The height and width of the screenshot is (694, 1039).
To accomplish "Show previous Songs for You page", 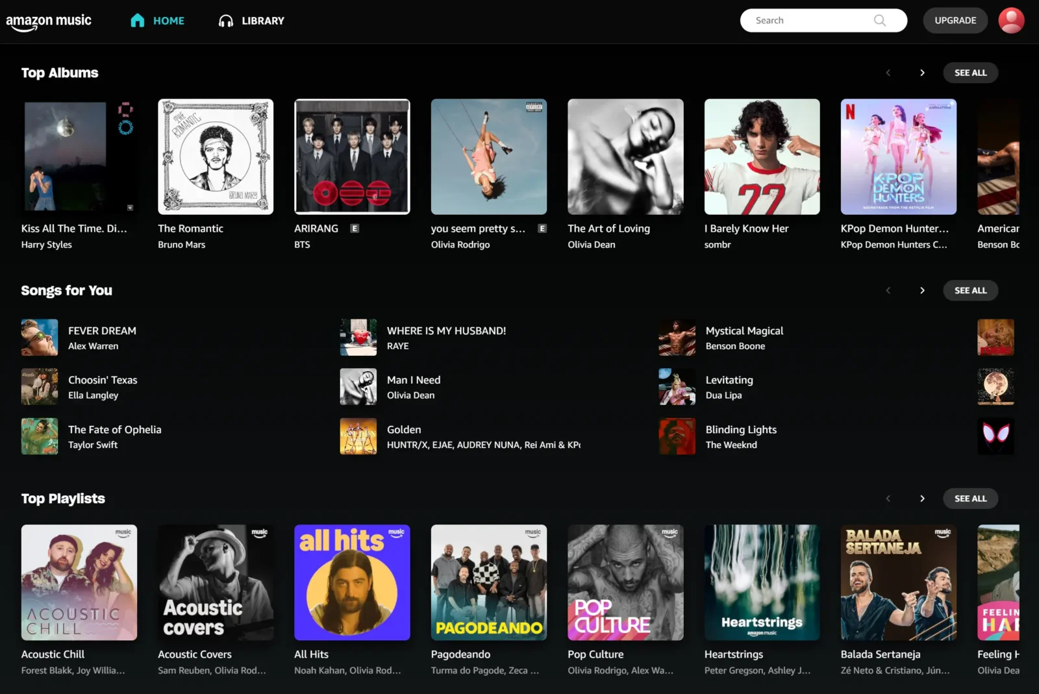I will [888, 290].
